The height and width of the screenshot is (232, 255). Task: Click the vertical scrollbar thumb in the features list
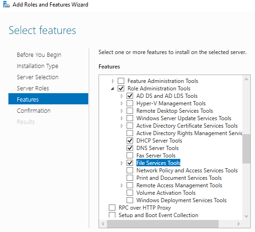pos(246,149)
